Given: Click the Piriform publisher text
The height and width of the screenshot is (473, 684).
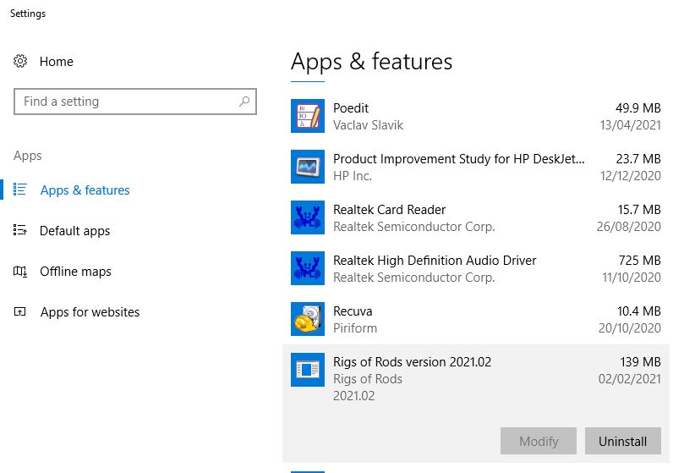Looking at the screenshot, I should point(355,328).
